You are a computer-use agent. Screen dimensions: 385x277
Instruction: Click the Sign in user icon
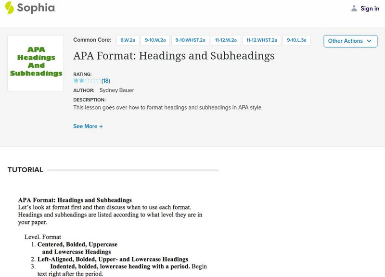point(354,8)
